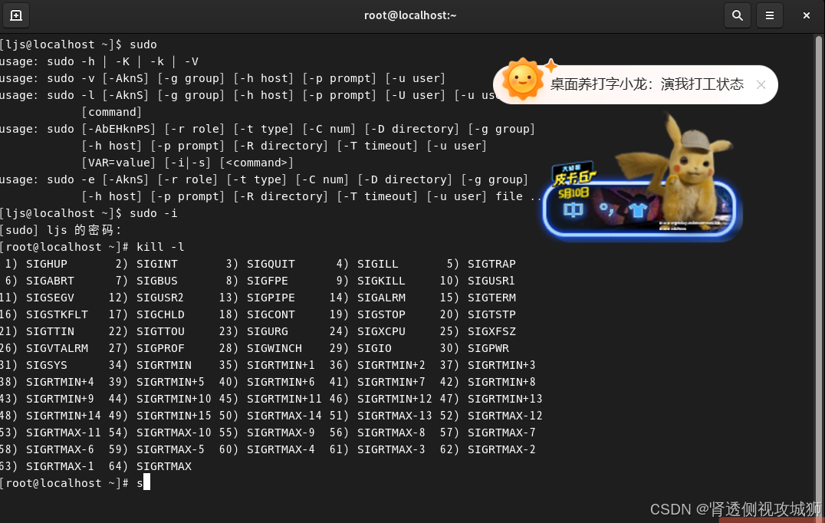Click signal entry SIGKILL
Screen dimensions: 825x523
pyautogui.click(x=382, y=281)
